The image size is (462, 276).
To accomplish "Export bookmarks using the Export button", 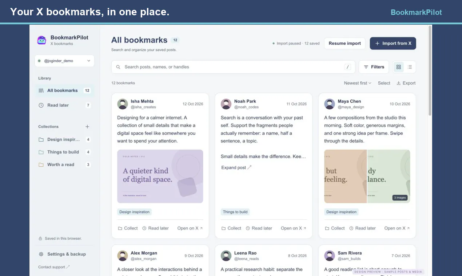I will [406, 83].
